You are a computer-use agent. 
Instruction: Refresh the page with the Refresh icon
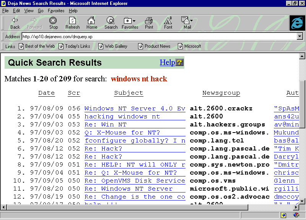[72, 23]
